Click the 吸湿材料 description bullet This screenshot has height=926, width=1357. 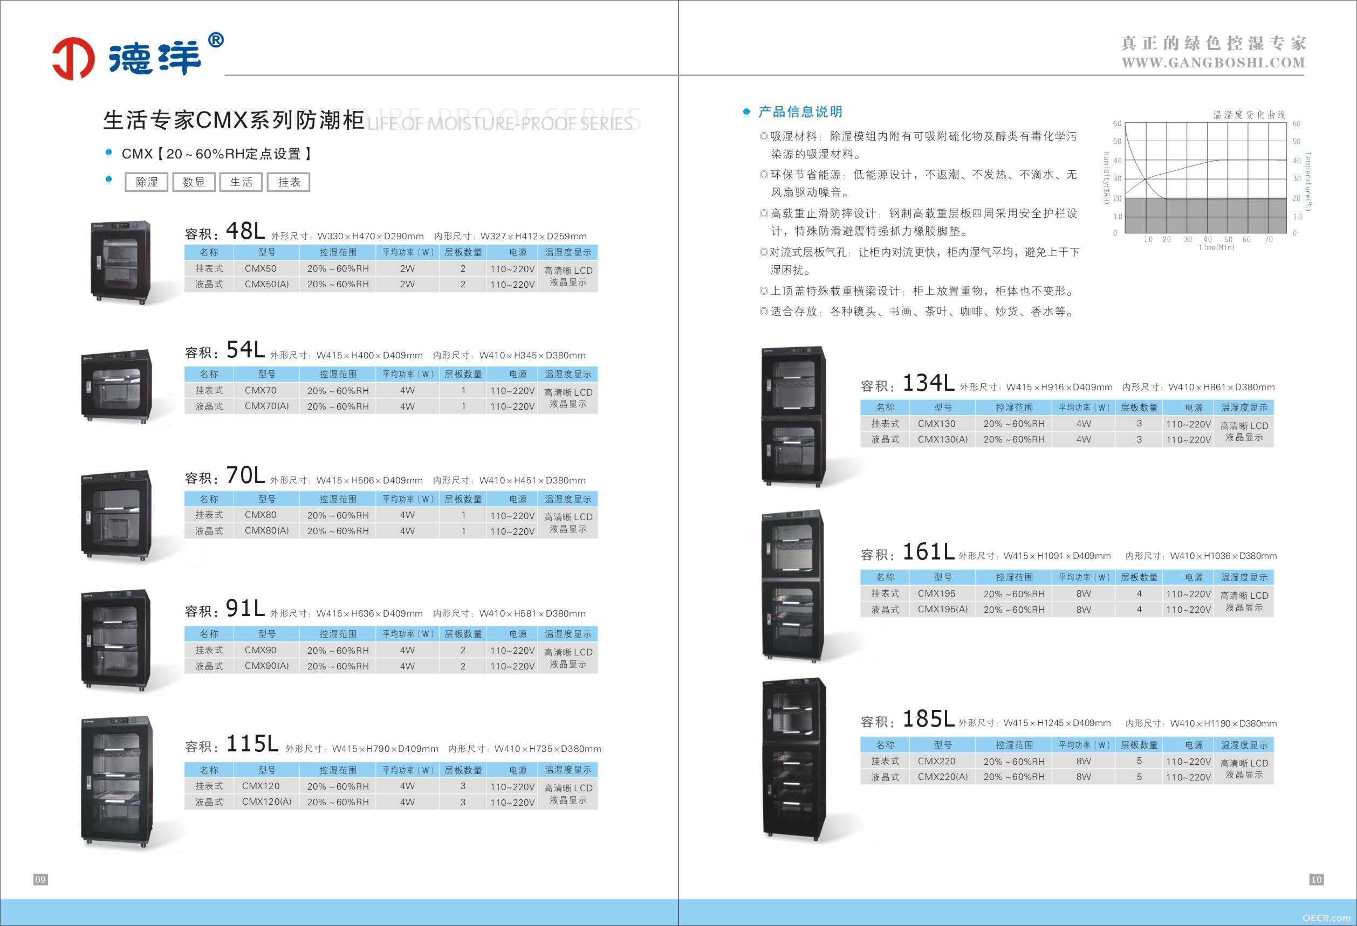(919, 146)
